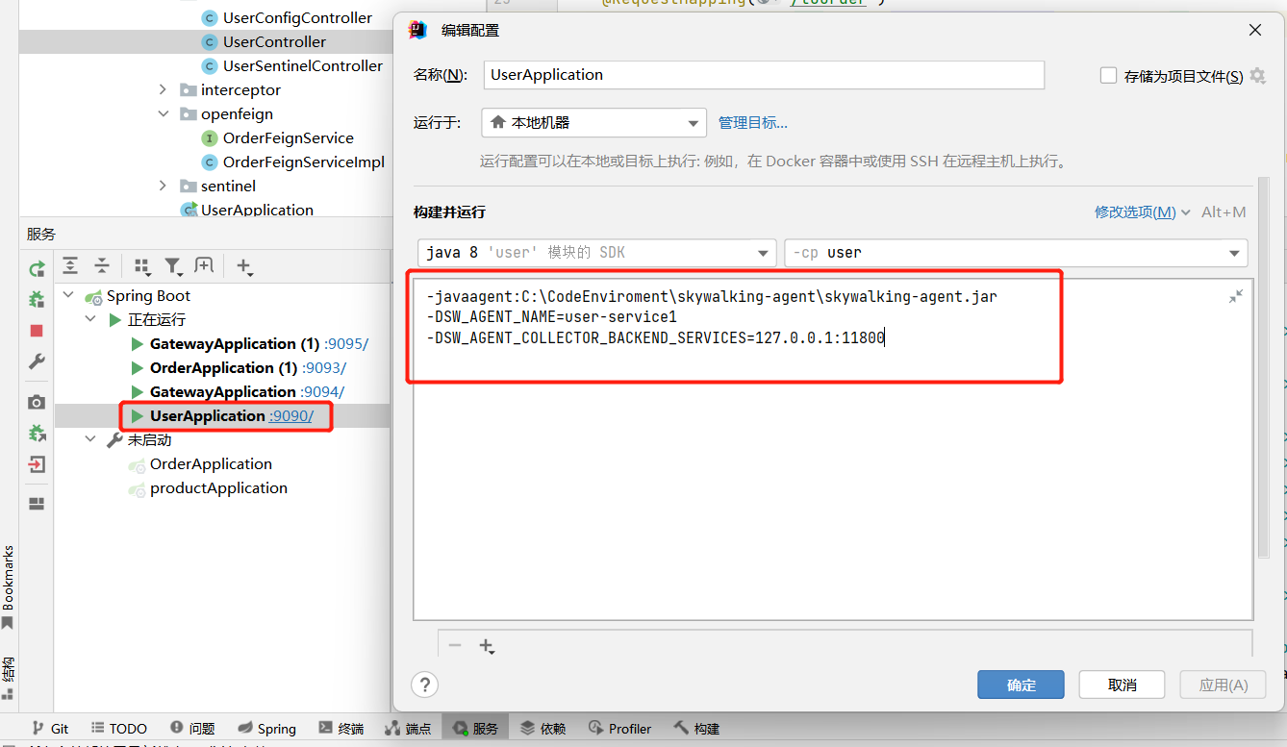Collapse the Spring Boot tree node
This screenshot has width=1287, height=747.
[x=68, y=296]
